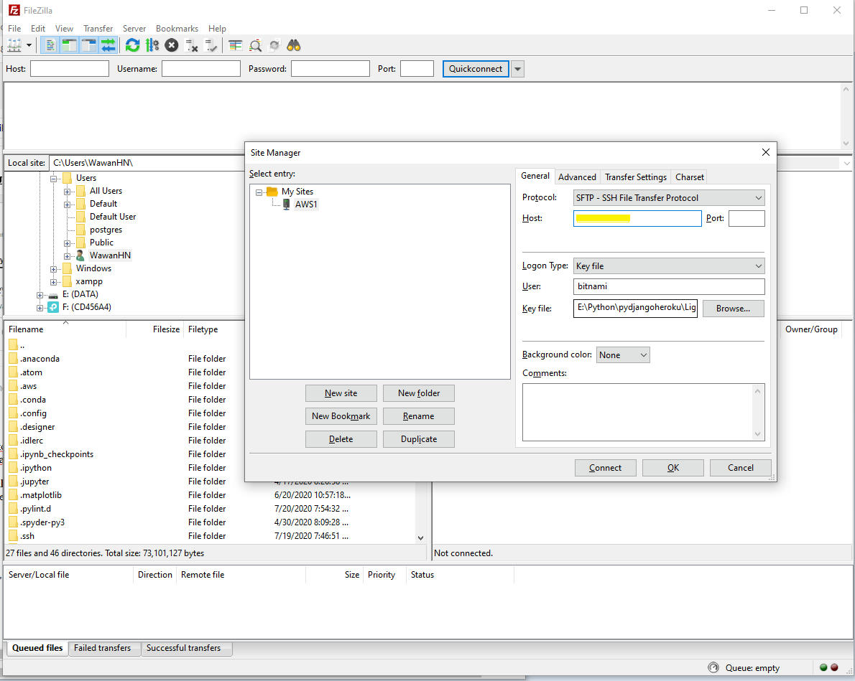This screenshot has width=855, height=681.
Task: Collapse the Users folder node
Action: coord(53,179)
